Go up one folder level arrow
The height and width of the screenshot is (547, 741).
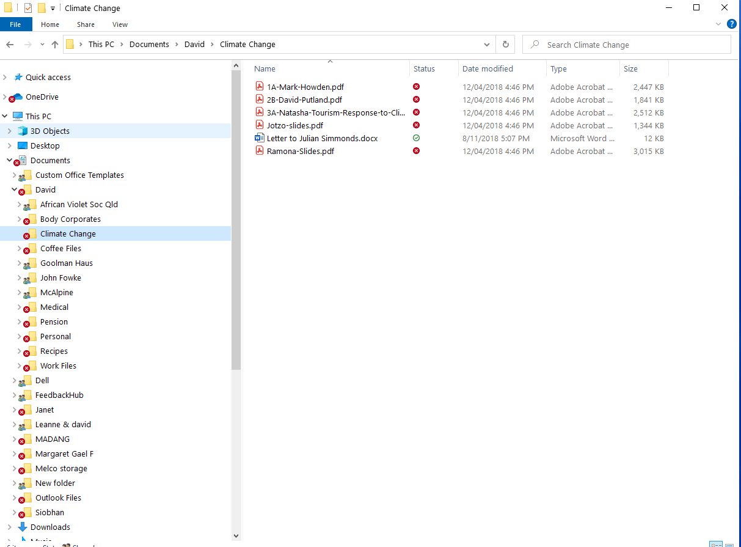[x=55, y=45]
